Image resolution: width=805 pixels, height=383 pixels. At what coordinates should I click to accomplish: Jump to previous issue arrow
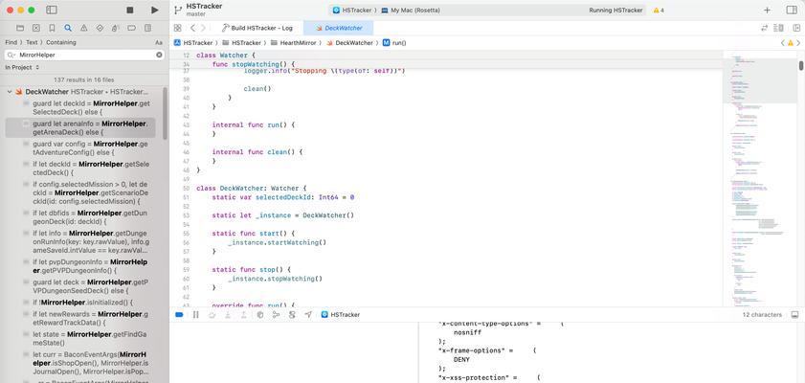[x=783, y=43]
